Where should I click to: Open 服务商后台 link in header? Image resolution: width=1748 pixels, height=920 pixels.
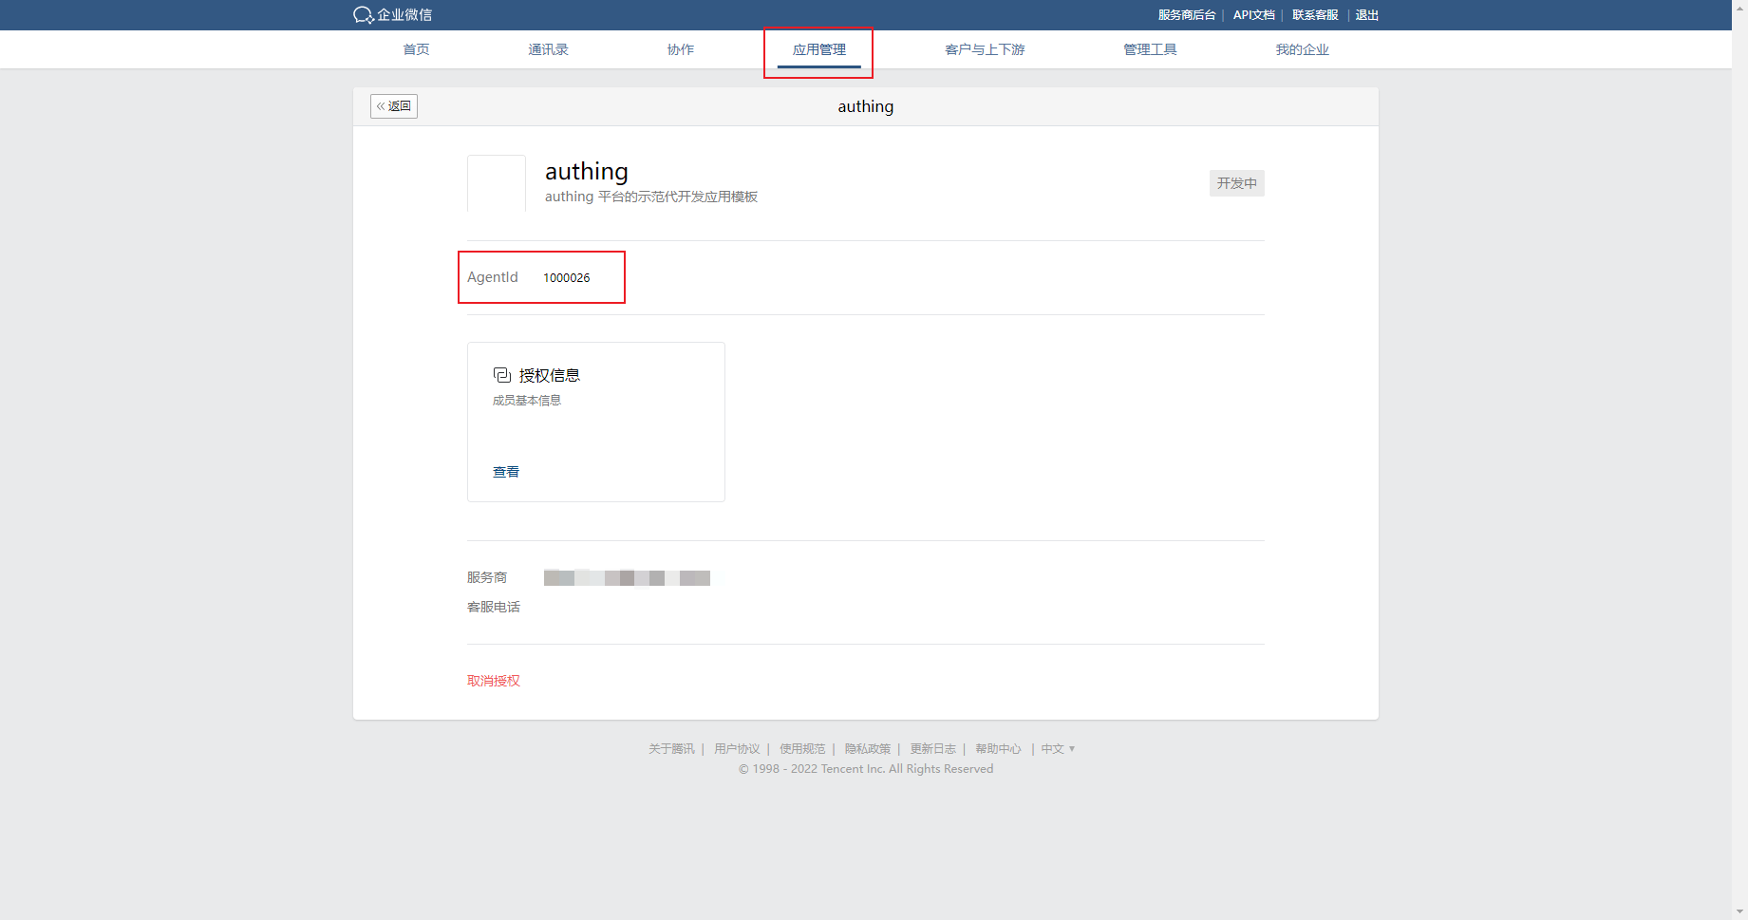pyautogui.click(x=1186, y=15)
